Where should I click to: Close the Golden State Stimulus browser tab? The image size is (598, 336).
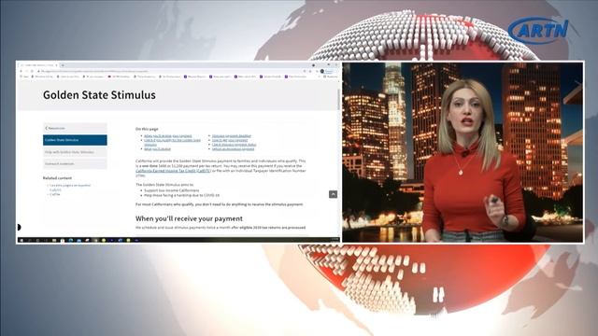pyautogui.click(x=56, y=65)
